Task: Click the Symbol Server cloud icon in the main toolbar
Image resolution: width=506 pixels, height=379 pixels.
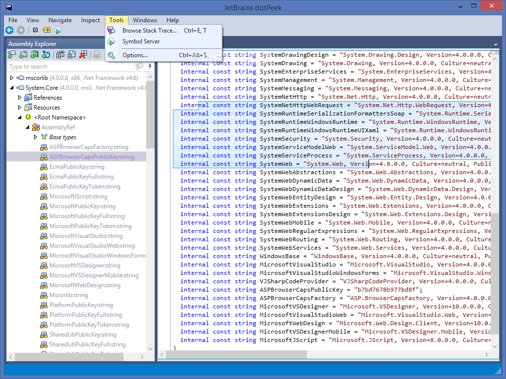Action: (58, 30)
